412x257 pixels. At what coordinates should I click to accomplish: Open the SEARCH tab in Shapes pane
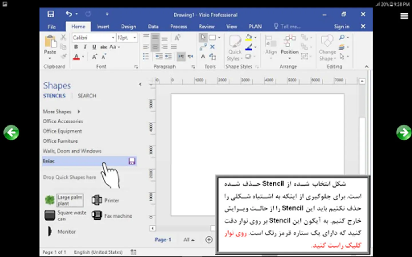click(x=87, y=96)
